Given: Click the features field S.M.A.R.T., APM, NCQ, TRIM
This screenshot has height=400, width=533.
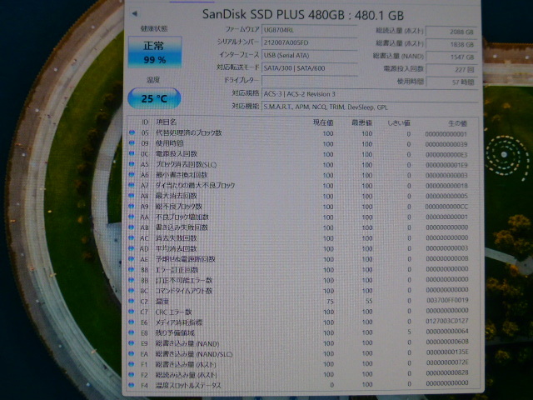Looking at the screenshot, I should 370,107.
